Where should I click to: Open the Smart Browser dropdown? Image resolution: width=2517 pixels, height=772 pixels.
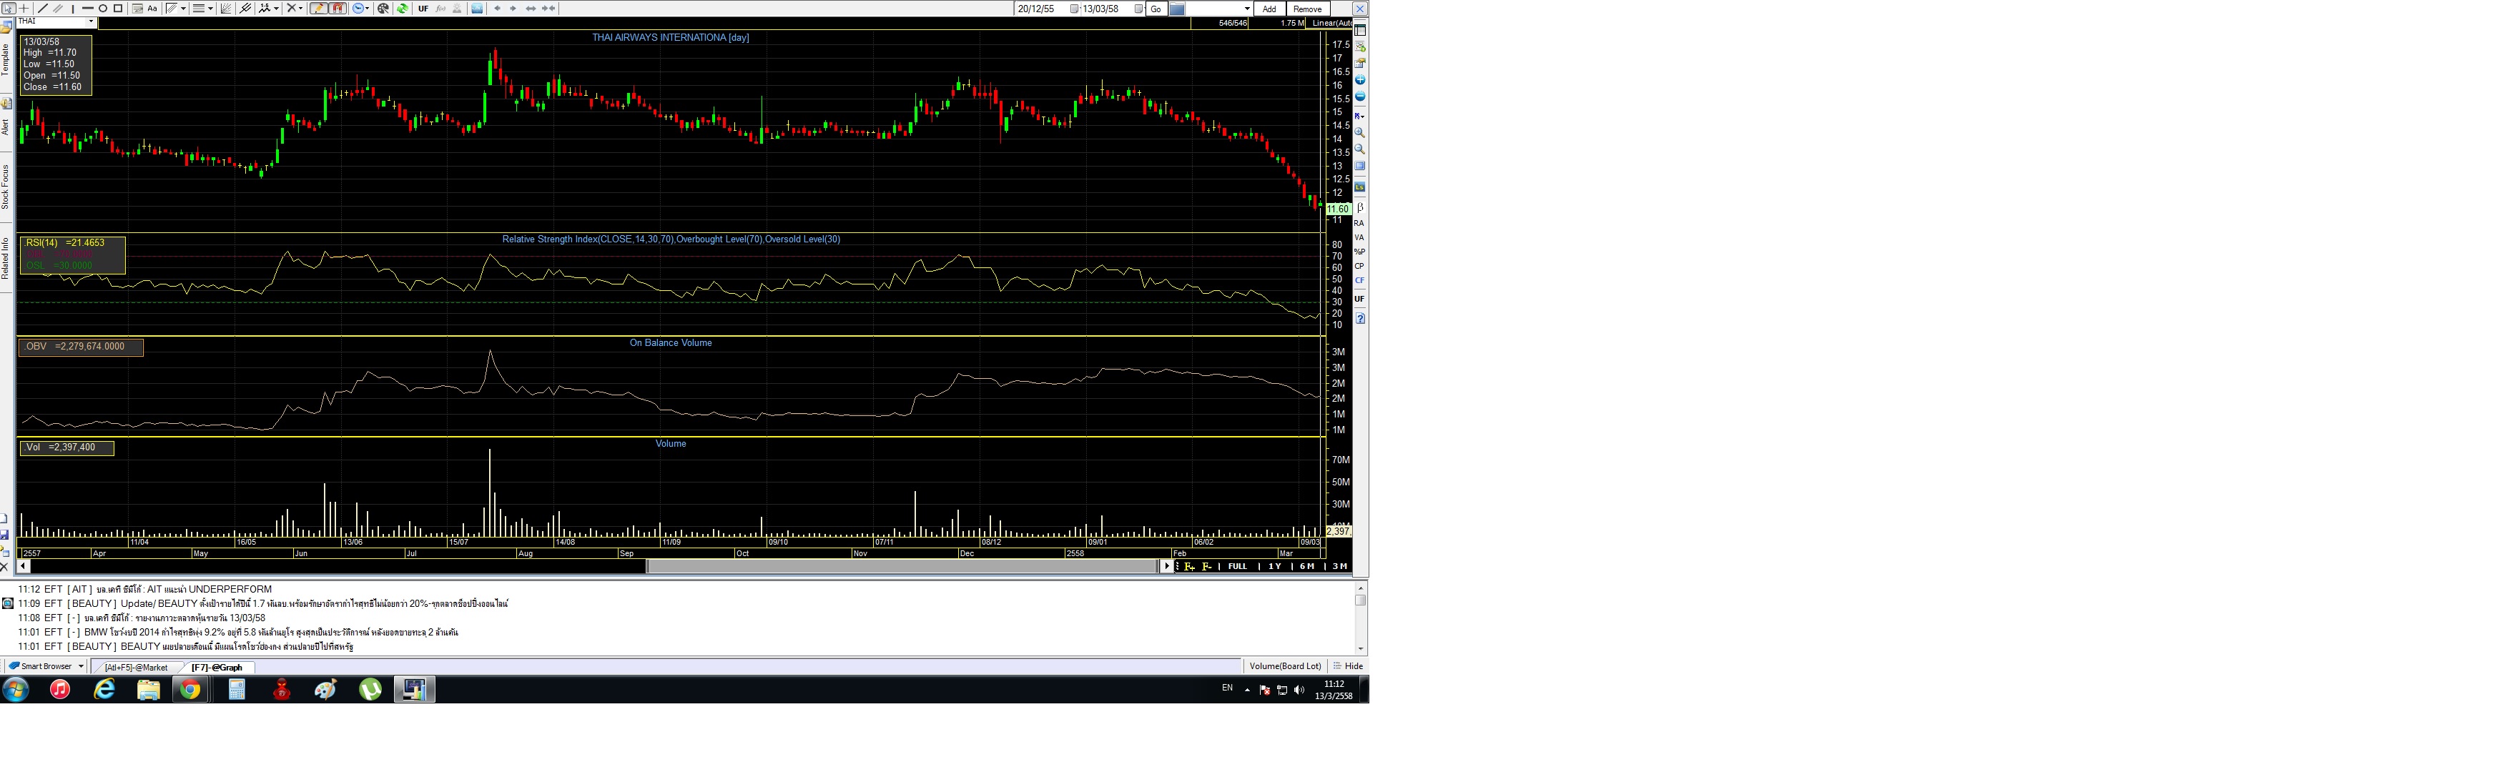click(80, 666)
